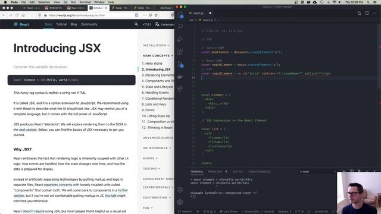Open the Manage gear icon in VS Code
Screen dimensions: 381x214
point(180,202)
